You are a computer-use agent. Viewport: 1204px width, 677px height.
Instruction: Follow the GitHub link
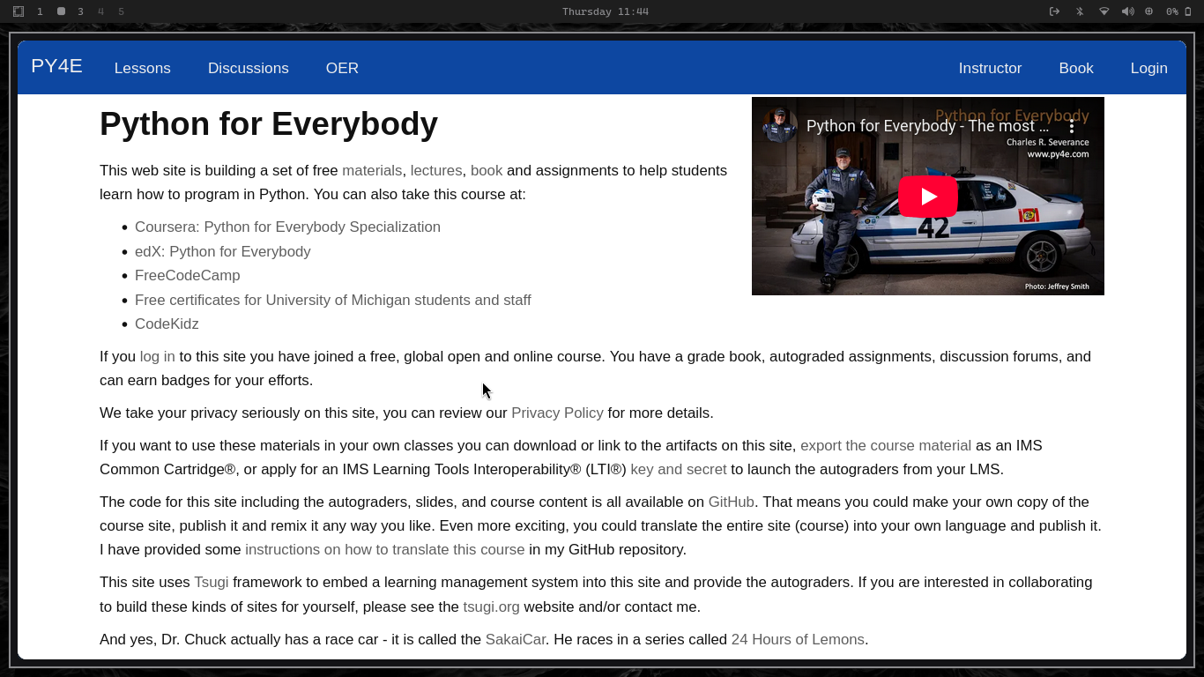click(x=731, y=502)
